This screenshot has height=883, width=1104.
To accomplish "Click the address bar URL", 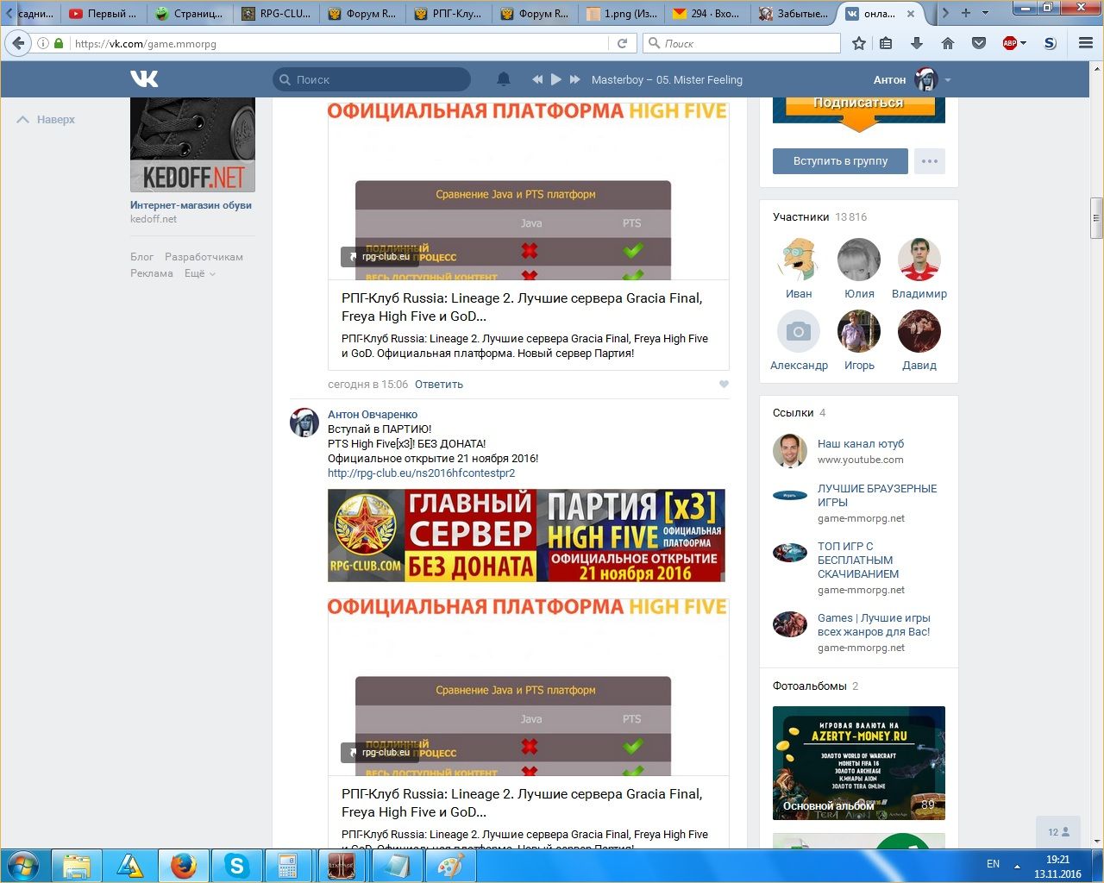I will tap(146, 43).
